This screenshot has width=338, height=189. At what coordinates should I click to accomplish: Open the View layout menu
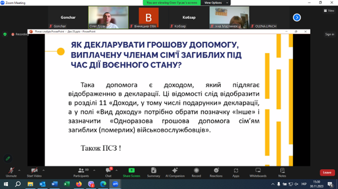coord(329,10)
